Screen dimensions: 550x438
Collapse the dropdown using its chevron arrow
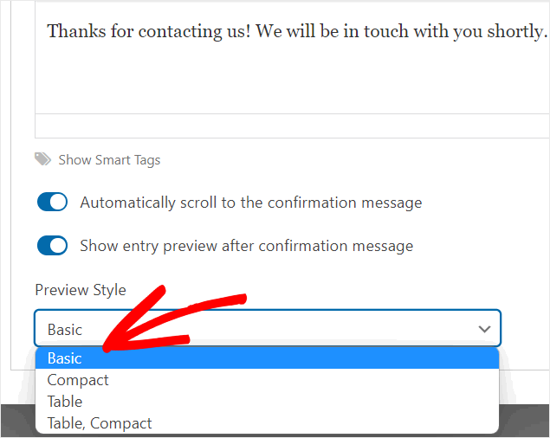click(x=484, y=329)
